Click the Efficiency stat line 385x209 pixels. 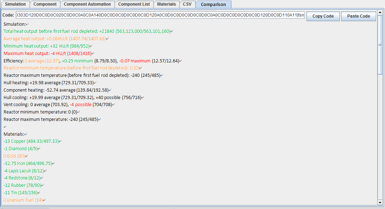point(71,60)
